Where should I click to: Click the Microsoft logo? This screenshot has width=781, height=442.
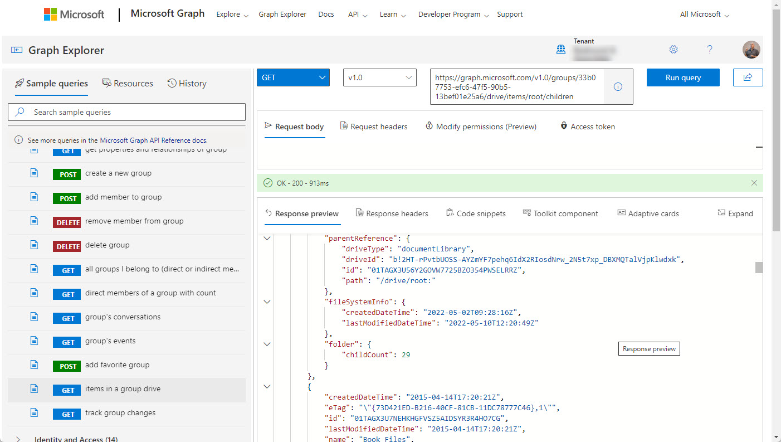point(74,14)
